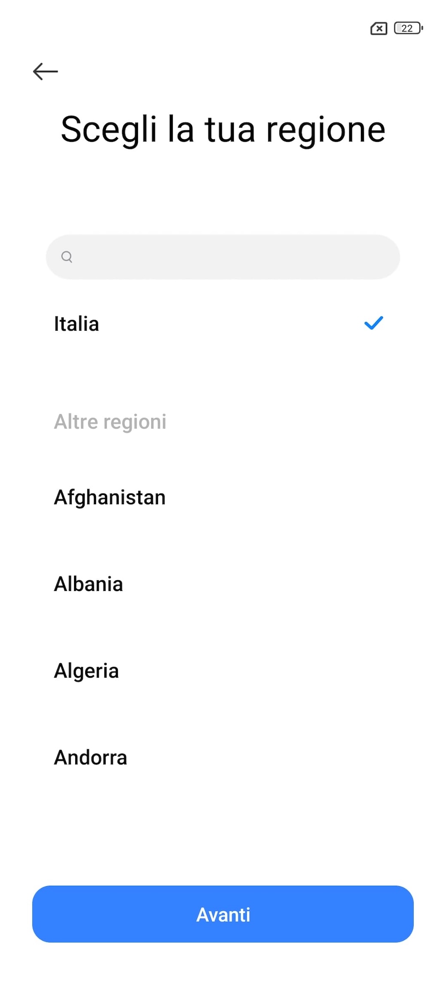446x988 pixels.
Task: Tap the Altre regioni section header
Action: click(110, 422)
